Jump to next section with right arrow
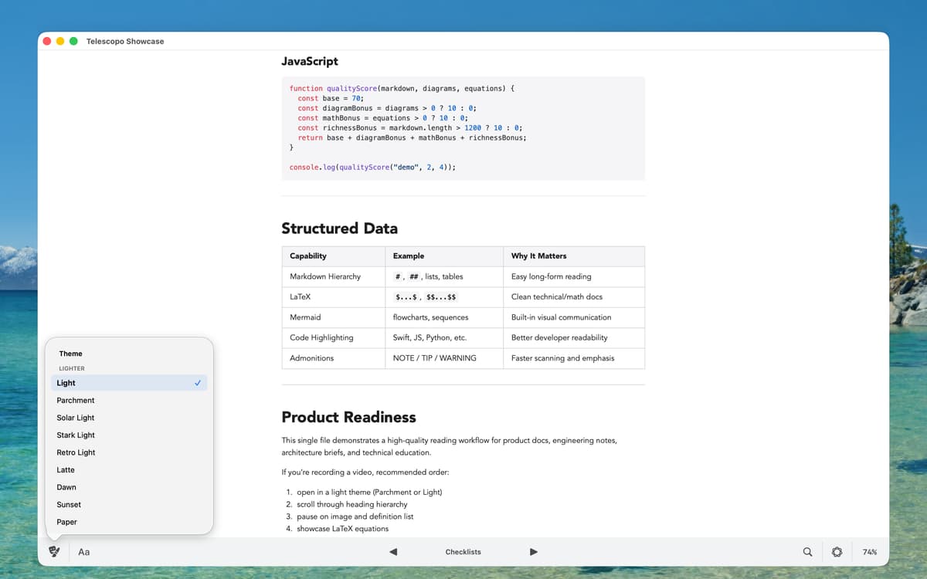 [x=533, y=552]
